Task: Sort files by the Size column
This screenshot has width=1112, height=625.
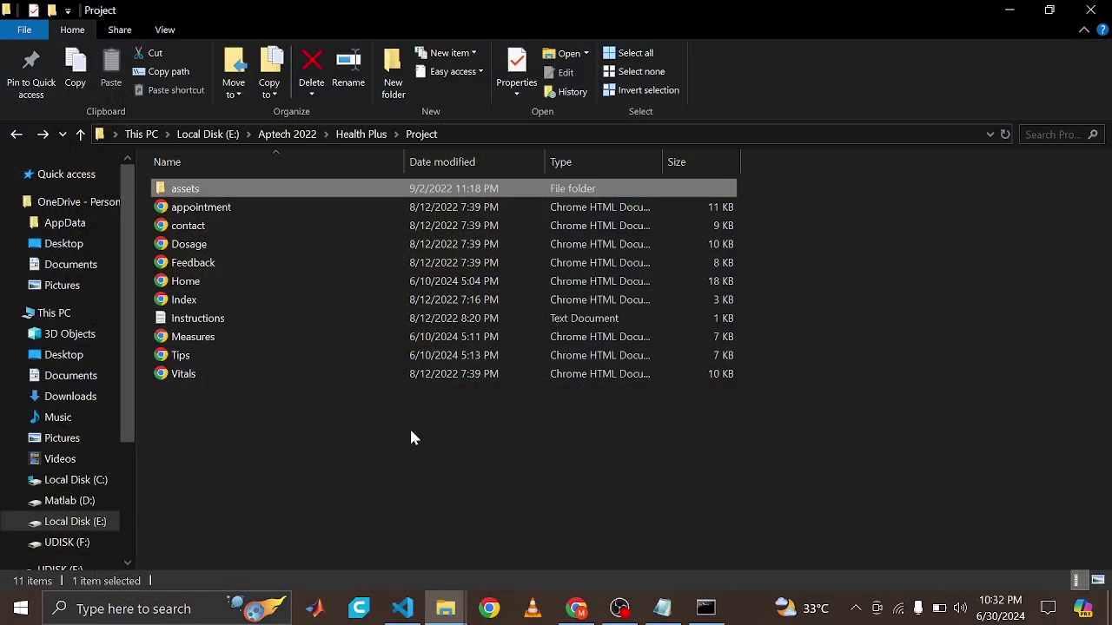Action: point(700,161)
